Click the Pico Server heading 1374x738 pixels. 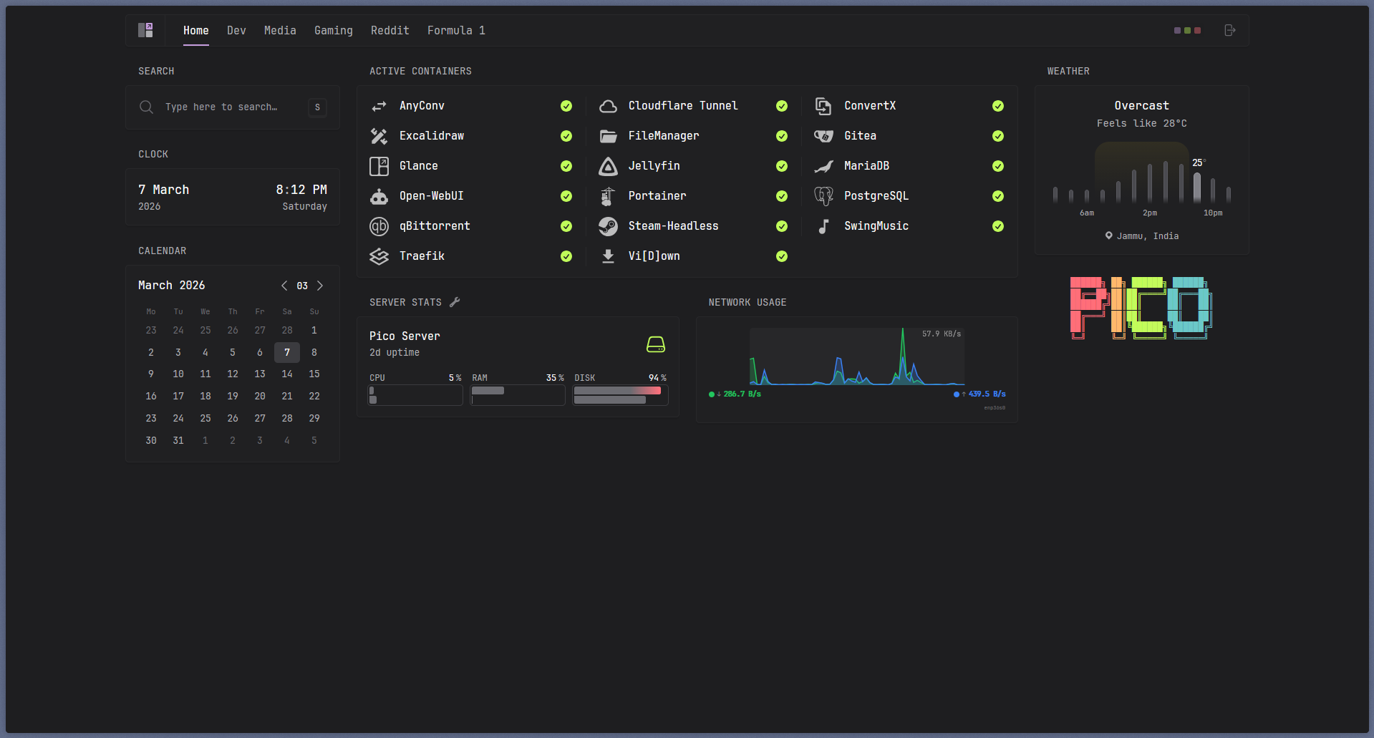[405, 336]
